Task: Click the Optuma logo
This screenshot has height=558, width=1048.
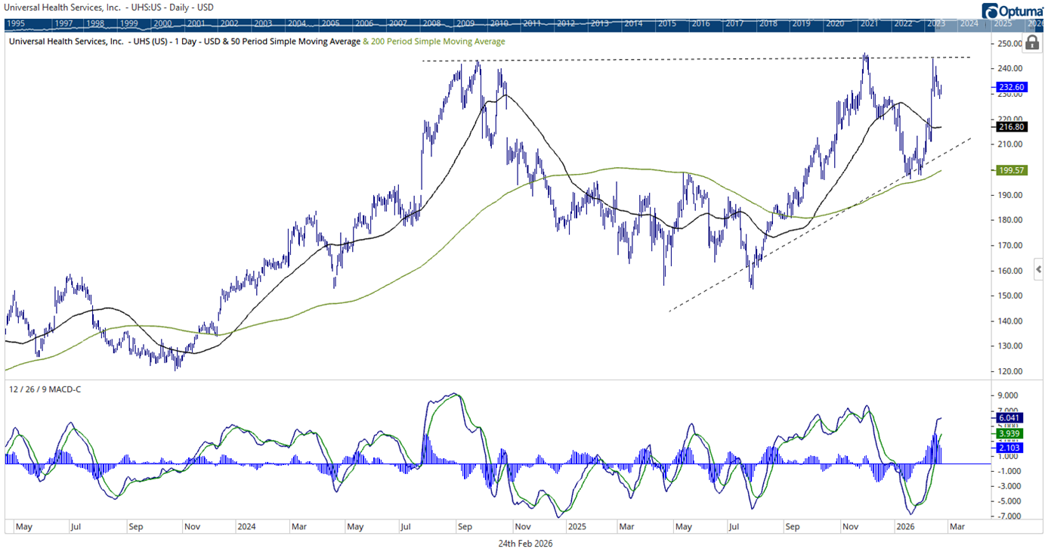Action: (1012, 10)
